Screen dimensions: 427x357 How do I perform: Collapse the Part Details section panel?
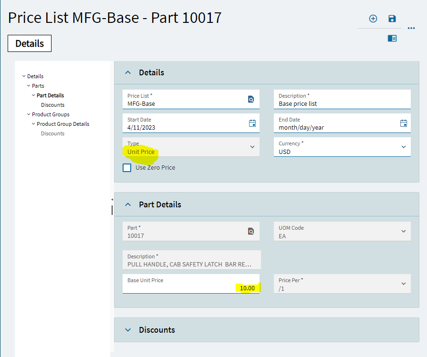(x=127, y=204)
